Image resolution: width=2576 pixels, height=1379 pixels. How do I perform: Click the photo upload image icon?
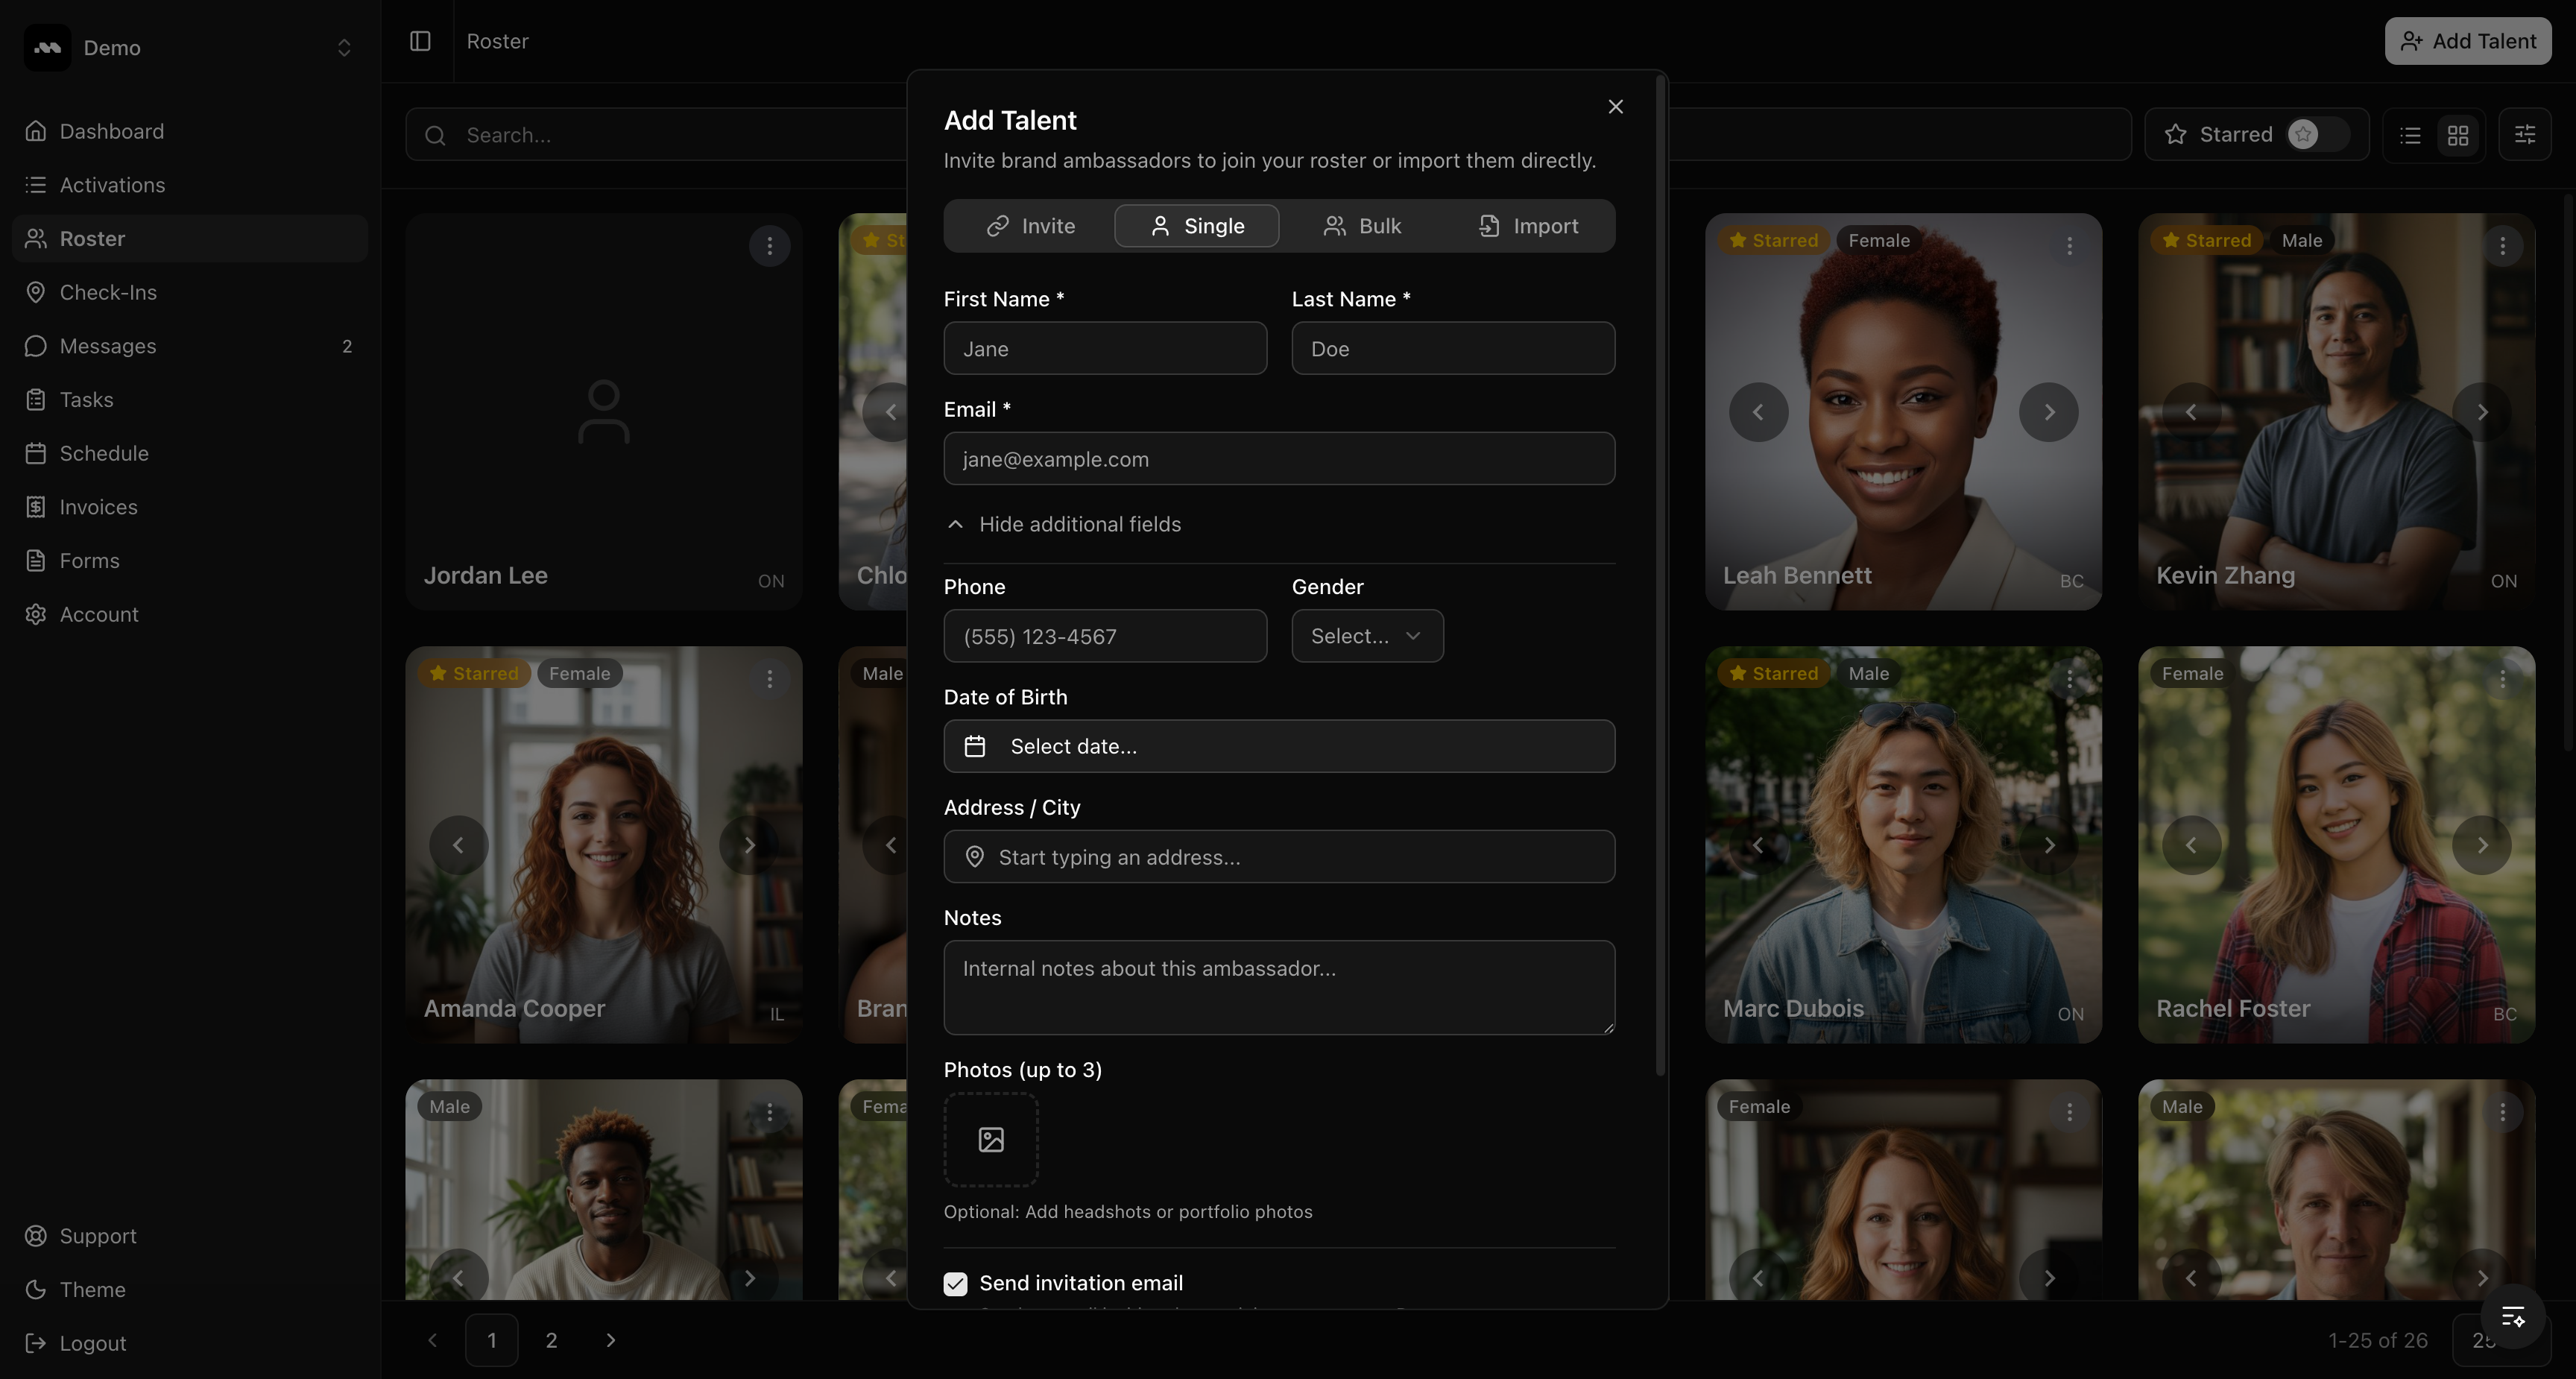click(x=990, y=1139)
